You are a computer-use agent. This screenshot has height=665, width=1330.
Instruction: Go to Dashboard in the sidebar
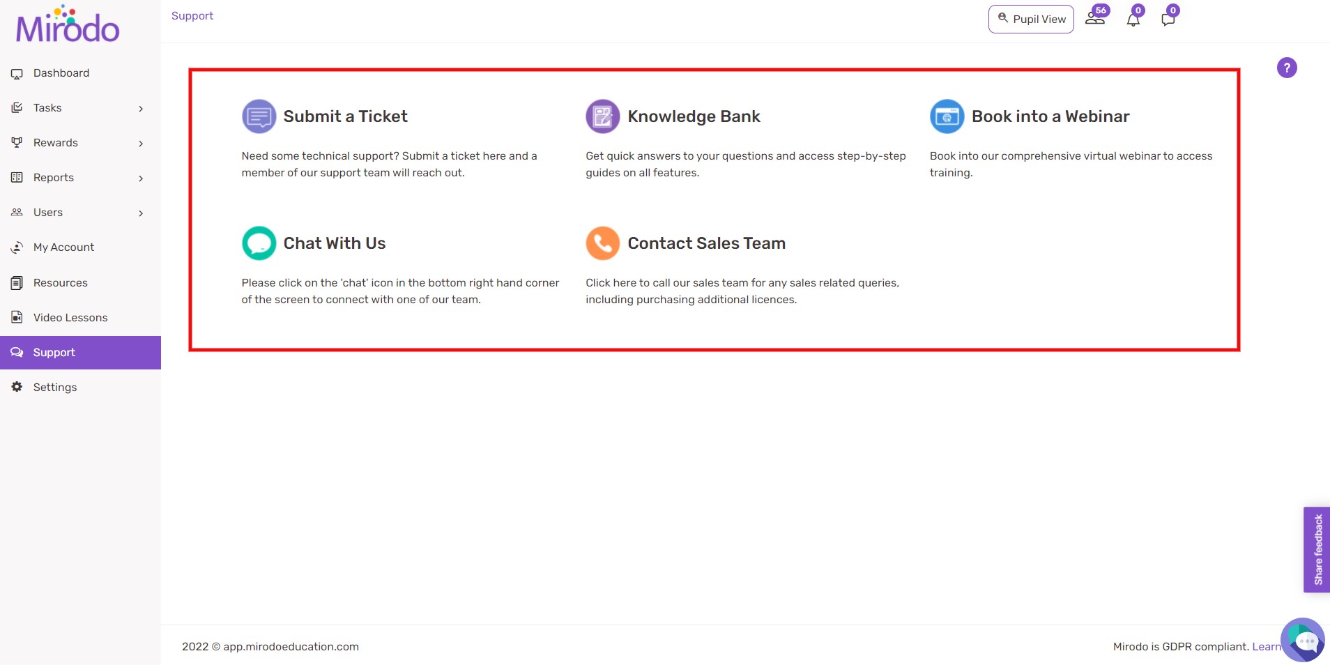click(x=80, y=73)
